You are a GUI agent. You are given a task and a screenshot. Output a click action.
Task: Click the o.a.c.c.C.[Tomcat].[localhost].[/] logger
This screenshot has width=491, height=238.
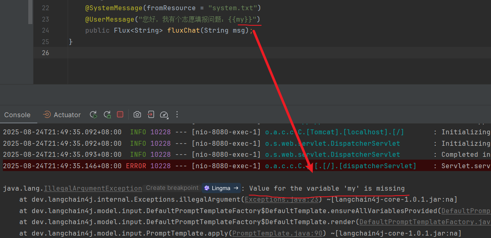coord(334,132)
